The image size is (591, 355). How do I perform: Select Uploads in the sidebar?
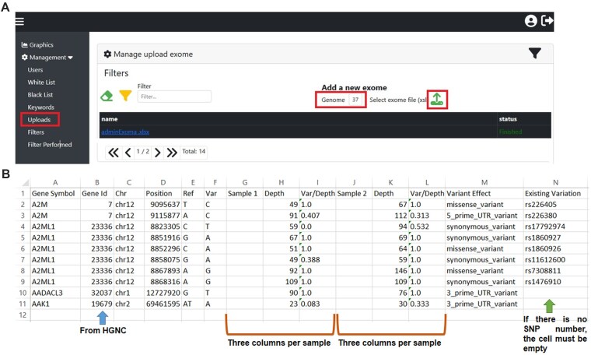pos(39,119)
